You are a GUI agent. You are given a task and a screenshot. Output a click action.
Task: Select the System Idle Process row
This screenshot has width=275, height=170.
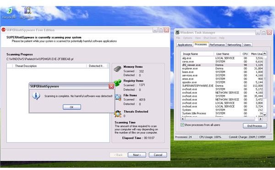(x=222, y=113)
